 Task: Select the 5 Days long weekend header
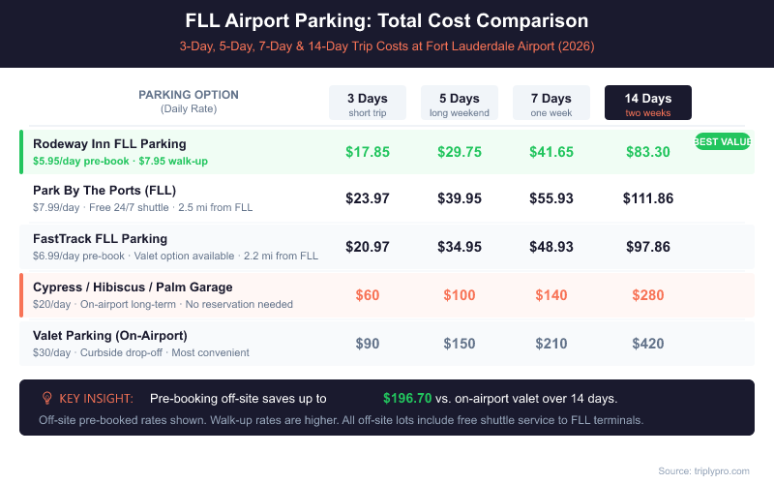[460, 104]
